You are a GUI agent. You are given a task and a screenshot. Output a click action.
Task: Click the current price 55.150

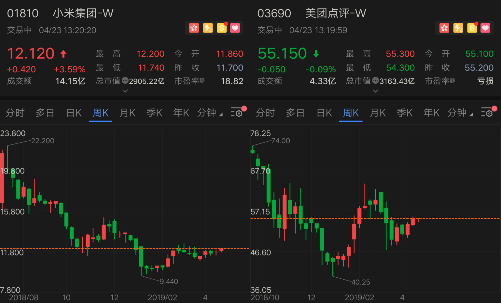pyautogui.click(x=282, y=53)
